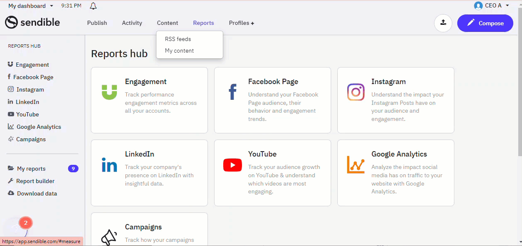Open the LinkedIn report card title

click(139, 154)
